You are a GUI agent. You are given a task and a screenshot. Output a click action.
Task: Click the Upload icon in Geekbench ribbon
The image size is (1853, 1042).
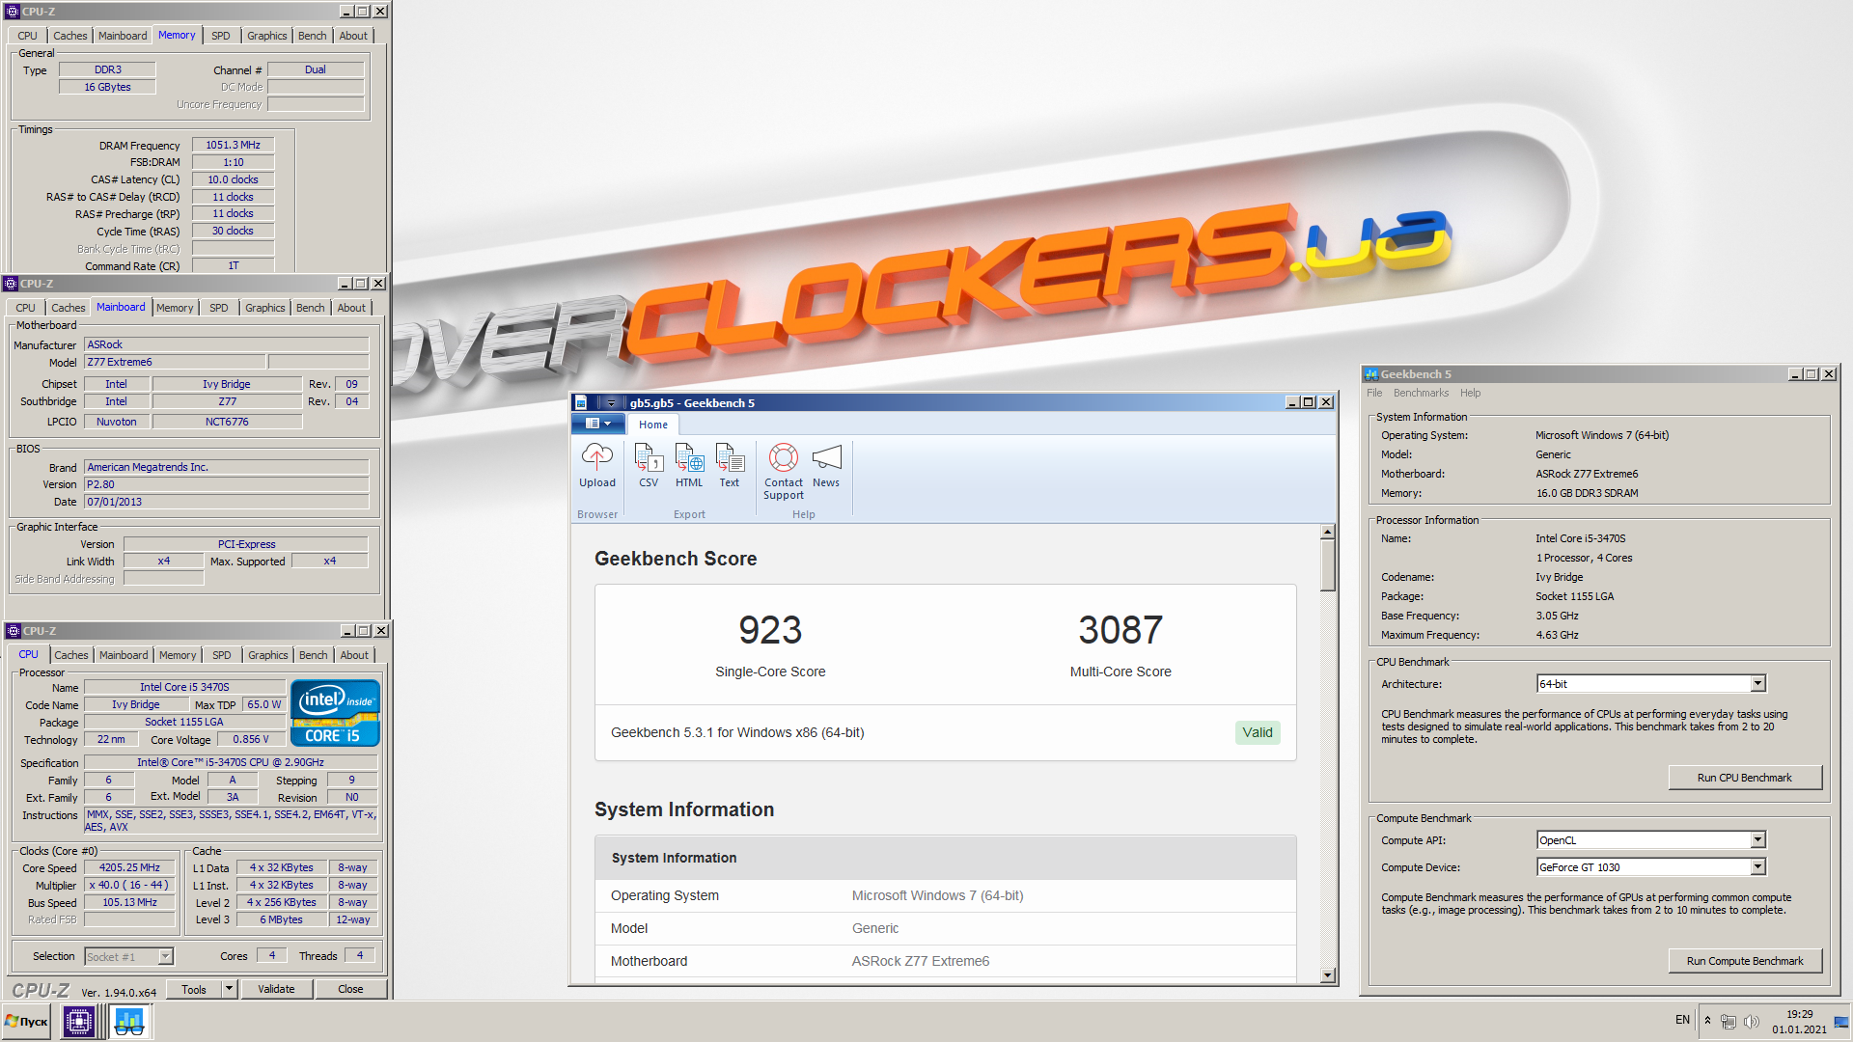coord(596,465)
